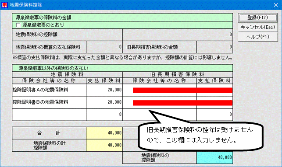Select third-row earthquake premium cell showing 0
The image size is (282, 167).
[104, 115]
